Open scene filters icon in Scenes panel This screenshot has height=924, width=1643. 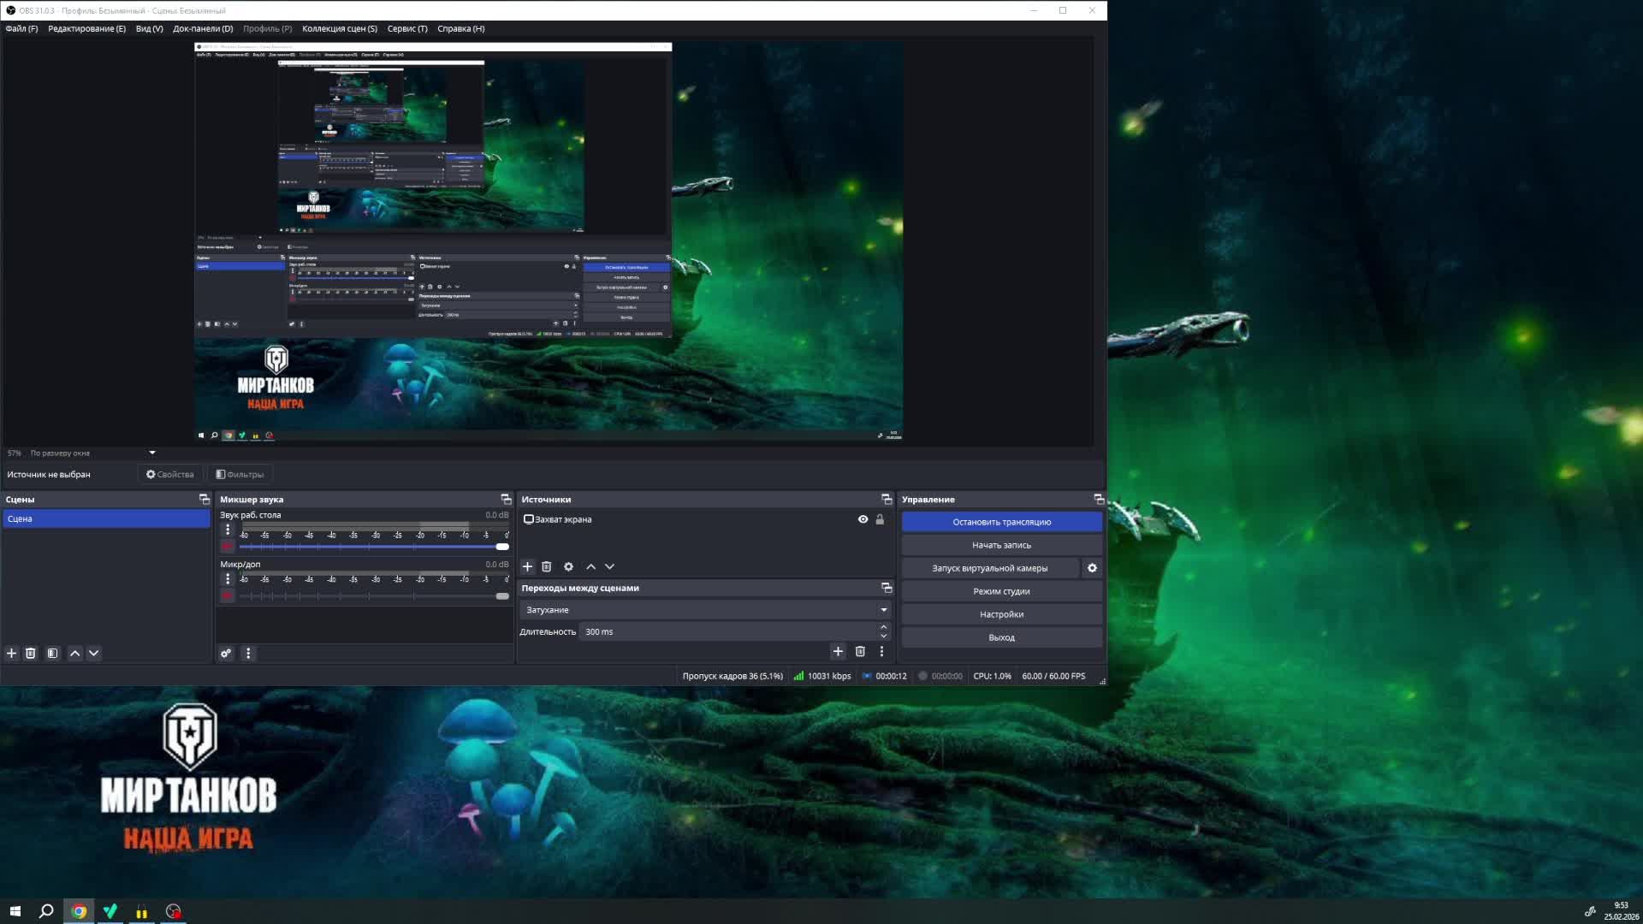click(x=53, y=654)
